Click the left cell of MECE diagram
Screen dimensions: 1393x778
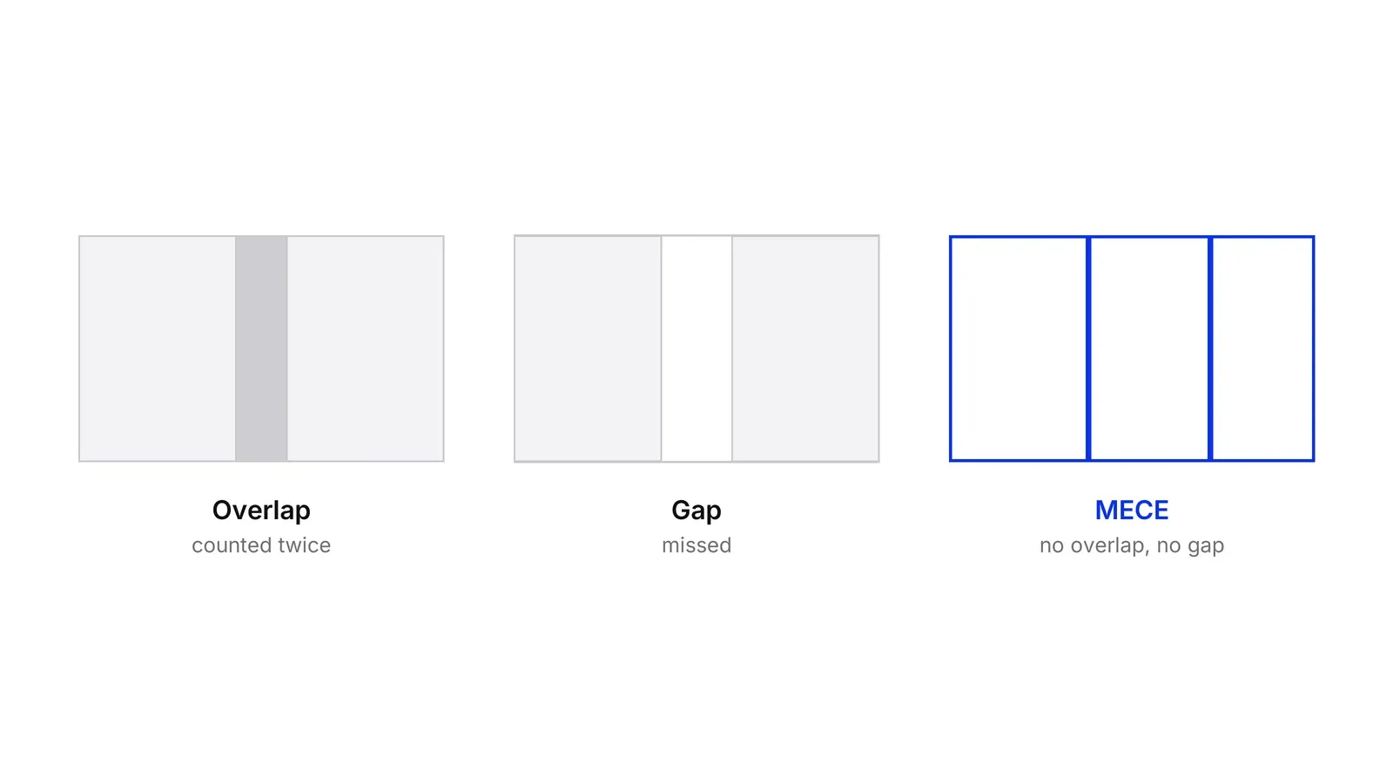point(1019,348)
